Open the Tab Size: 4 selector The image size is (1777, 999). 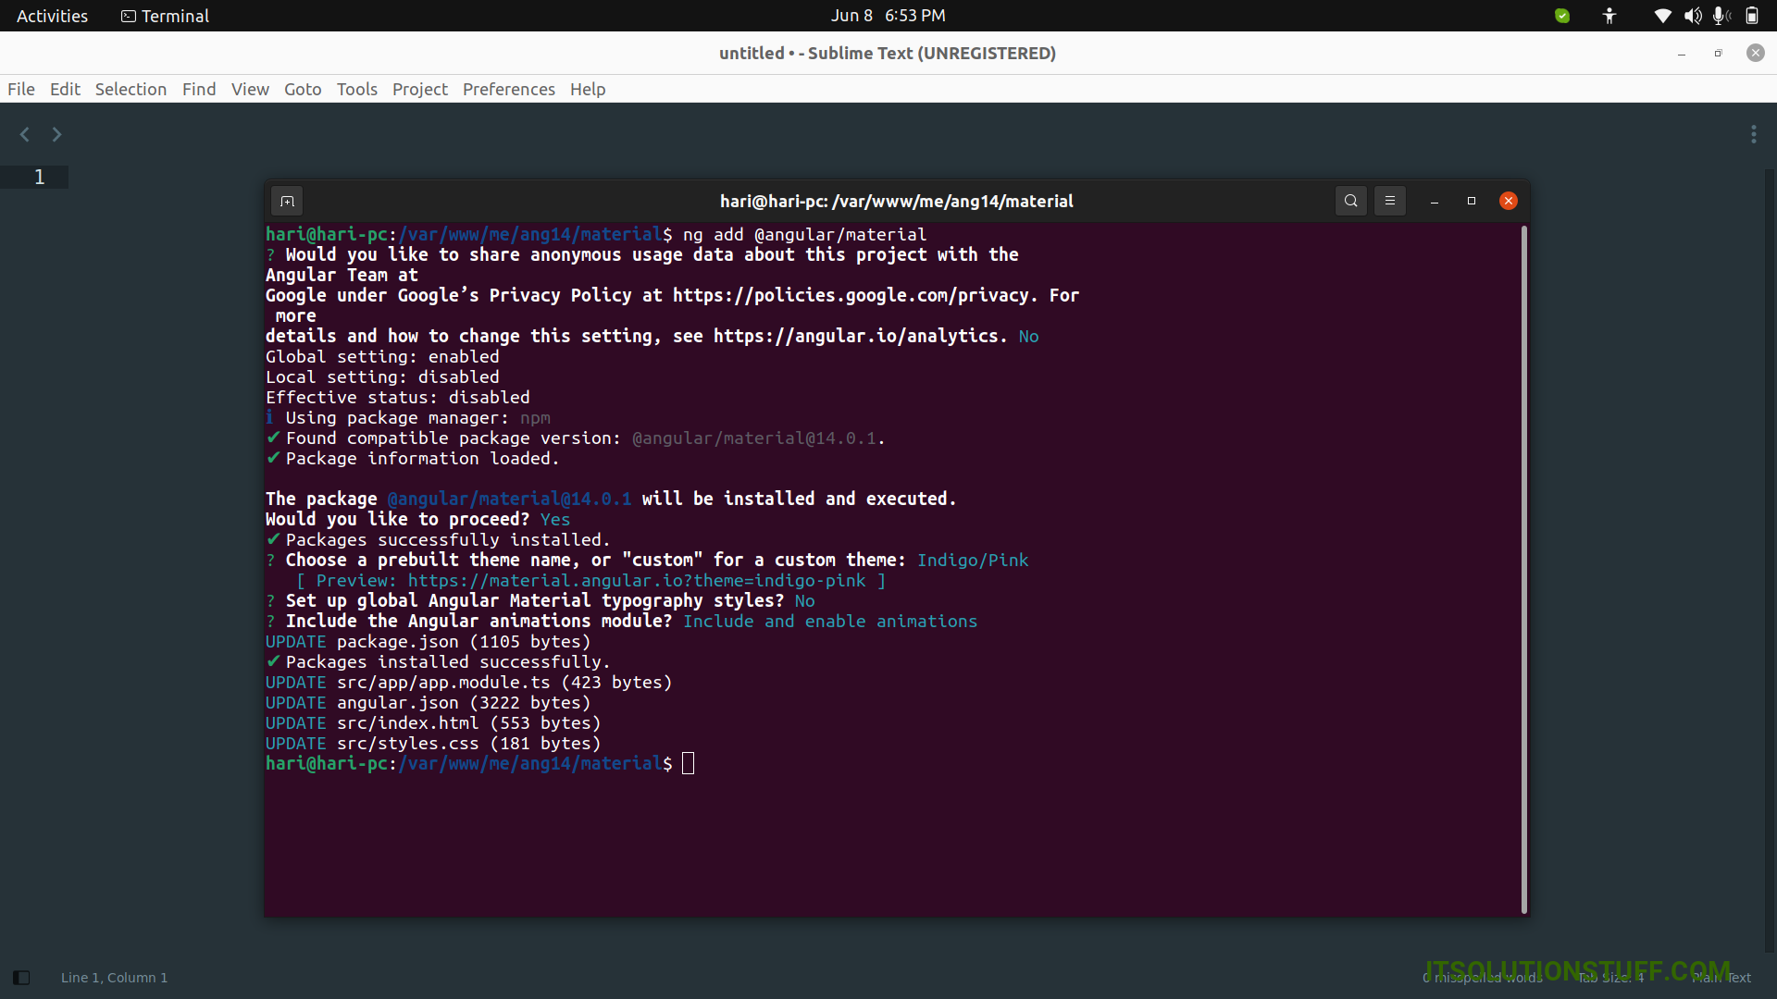click(x=1610, y=978)
